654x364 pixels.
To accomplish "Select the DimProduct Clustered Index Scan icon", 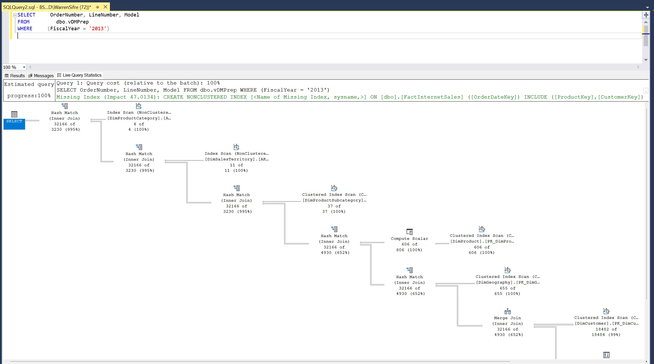I will pyautogui.click(x=482, y=229).
